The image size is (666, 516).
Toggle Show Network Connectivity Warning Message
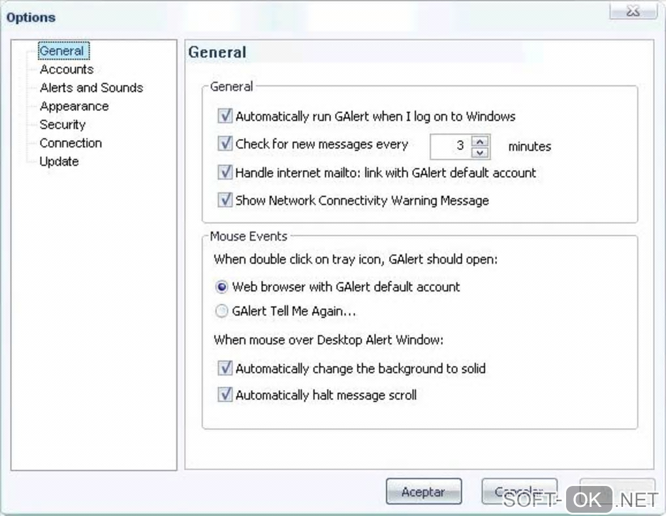(x=225, y=200)
